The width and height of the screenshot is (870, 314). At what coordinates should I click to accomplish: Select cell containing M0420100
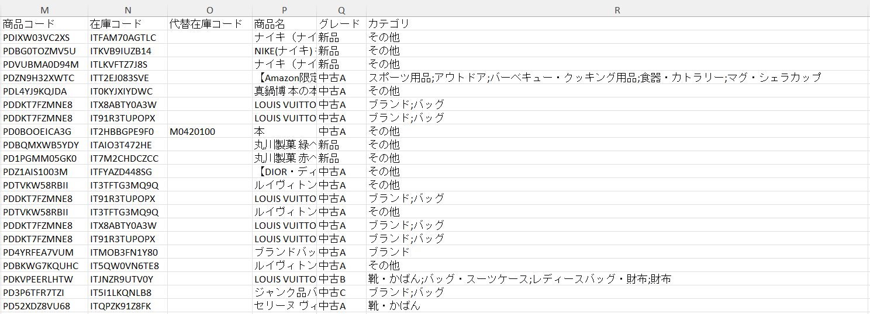coord(210,131)
